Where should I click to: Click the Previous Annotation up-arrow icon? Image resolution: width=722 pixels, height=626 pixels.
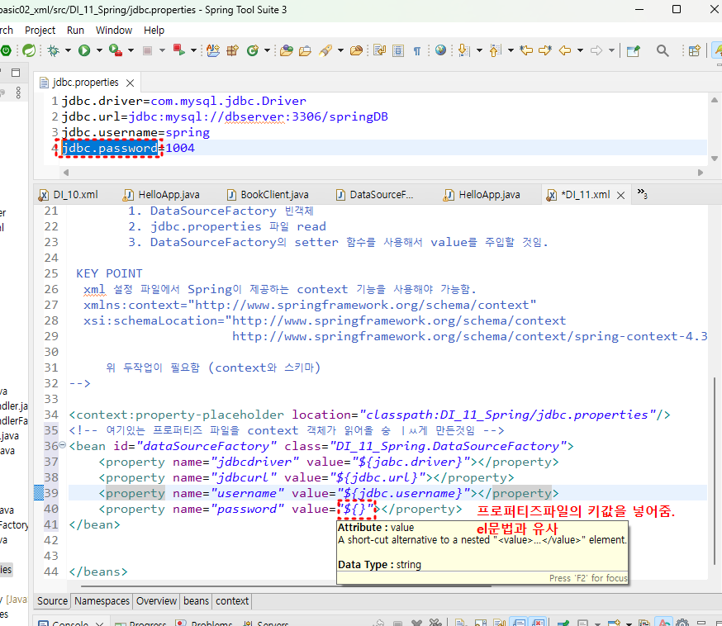point(496,50)
